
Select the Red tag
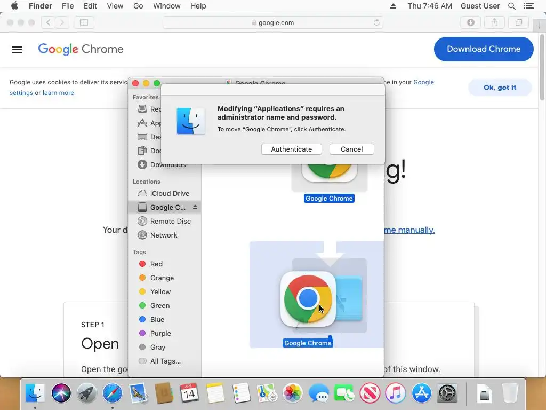click(164, 264)
